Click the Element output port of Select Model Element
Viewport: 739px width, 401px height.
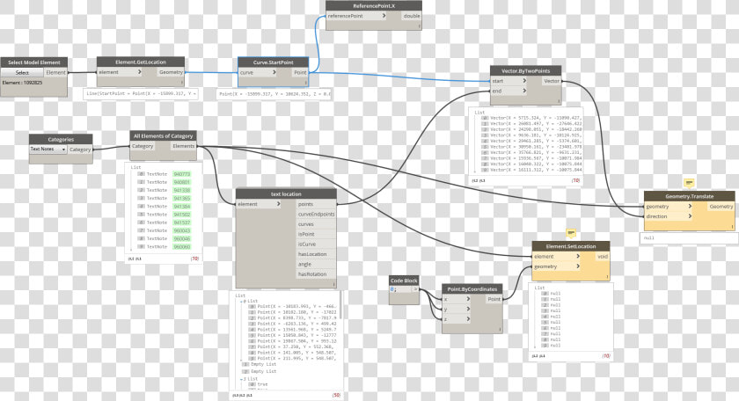(x=55, y=73)
